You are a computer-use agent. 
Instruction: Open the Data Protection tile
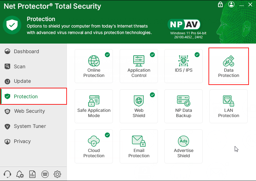(x=229, y=66)
